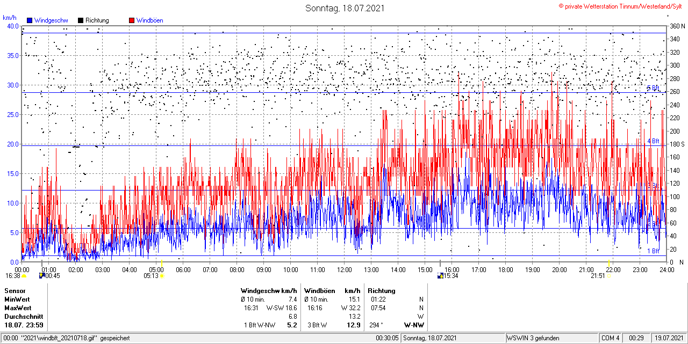
Task: Click the COM 4 status panel
Action: (x=611, y=338)
